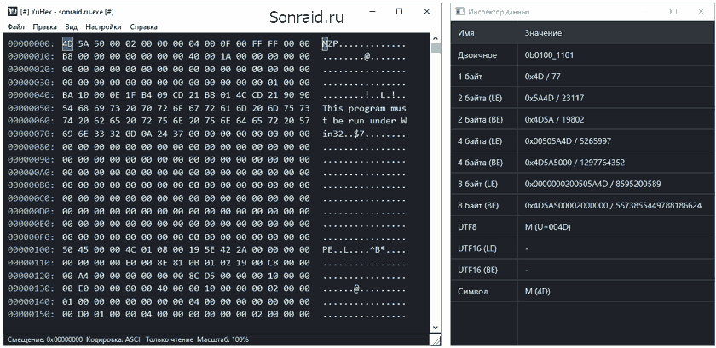Click value 0x0000000200505A4D / 8595200589
The width and height of the screenshot is (716, 348).
tap(592, 184)
